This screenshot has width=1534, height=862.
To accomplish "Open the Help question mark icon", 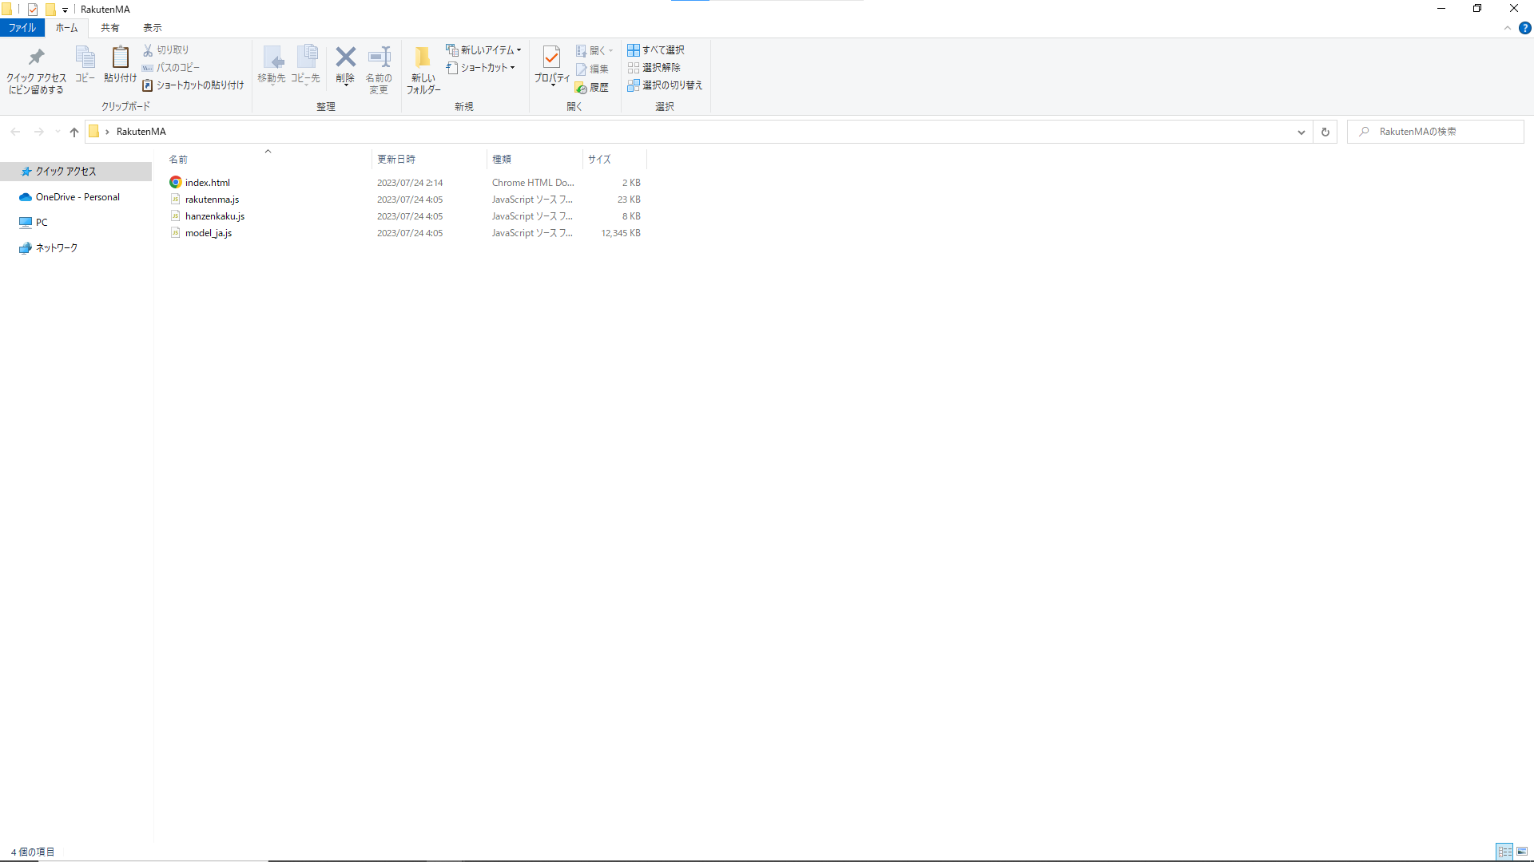I will 1524,28.
